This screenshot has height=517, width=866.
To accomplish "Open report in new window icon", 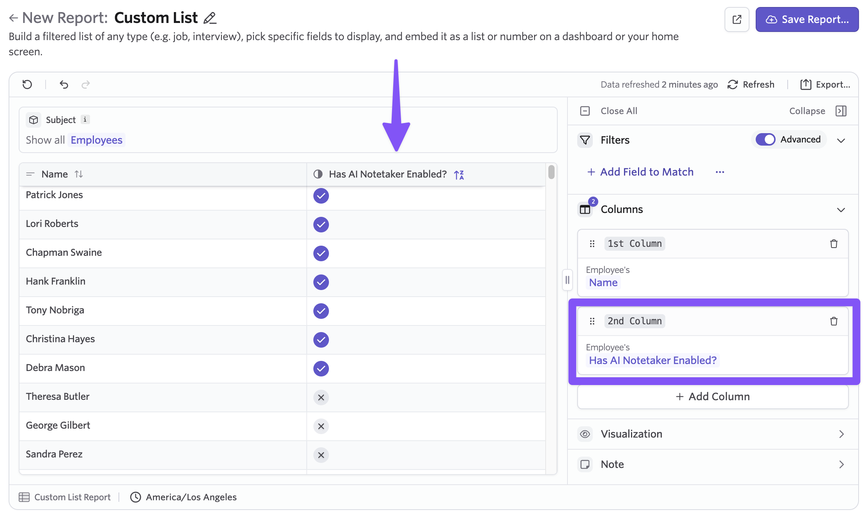I will click(x=737, y=19).
